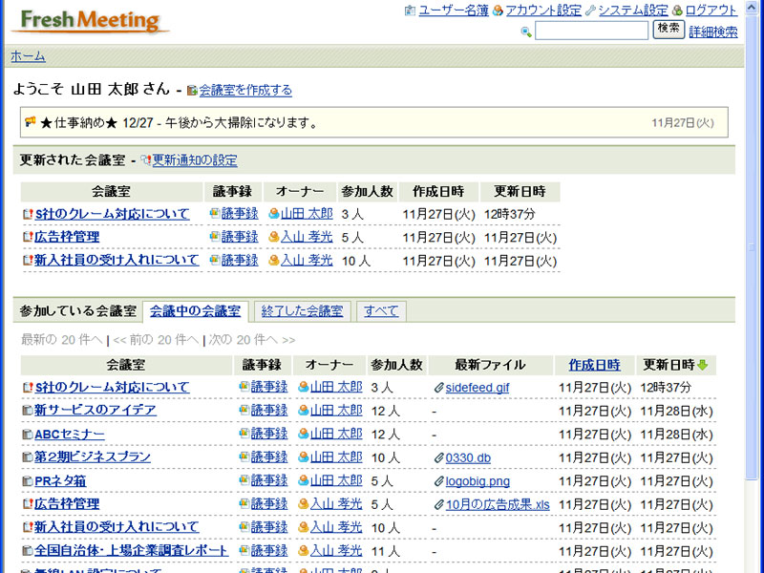Click into the search text field

click(591, 31)
